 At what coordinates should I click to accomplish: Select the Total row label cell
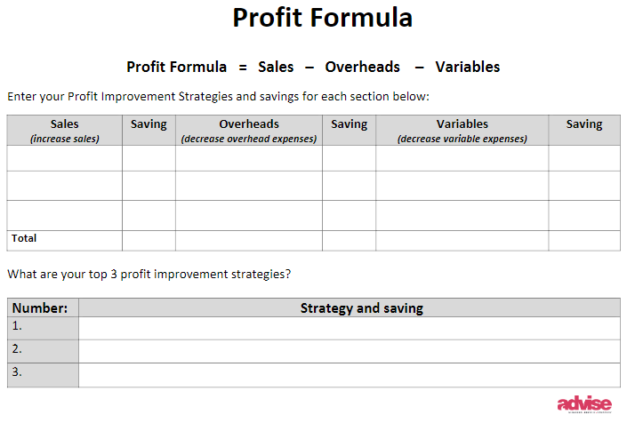point(64,241)
